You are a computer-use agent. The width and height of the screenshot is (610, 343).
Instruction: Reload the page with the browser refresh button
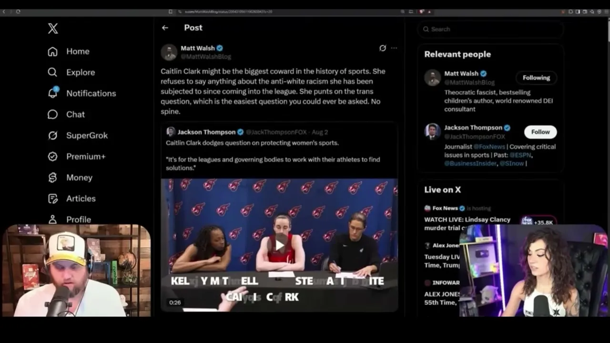pyautogui.click(x=18, y=11)
